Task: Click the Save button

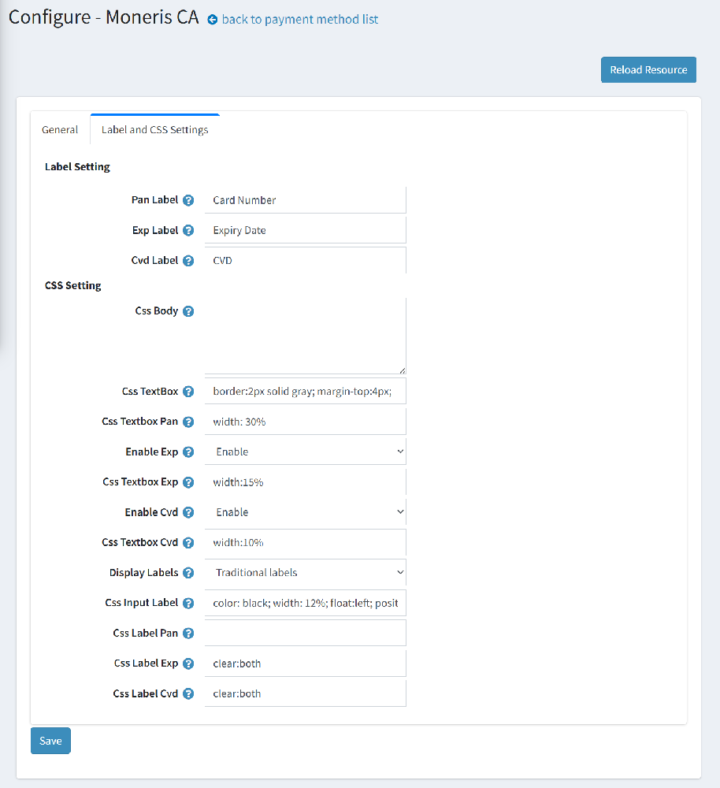Action: point(50,740)
